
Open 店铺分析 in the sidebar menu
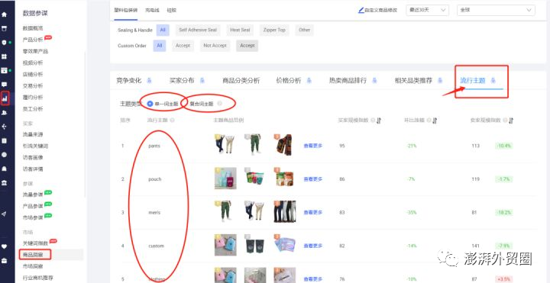tap(33, 74)
